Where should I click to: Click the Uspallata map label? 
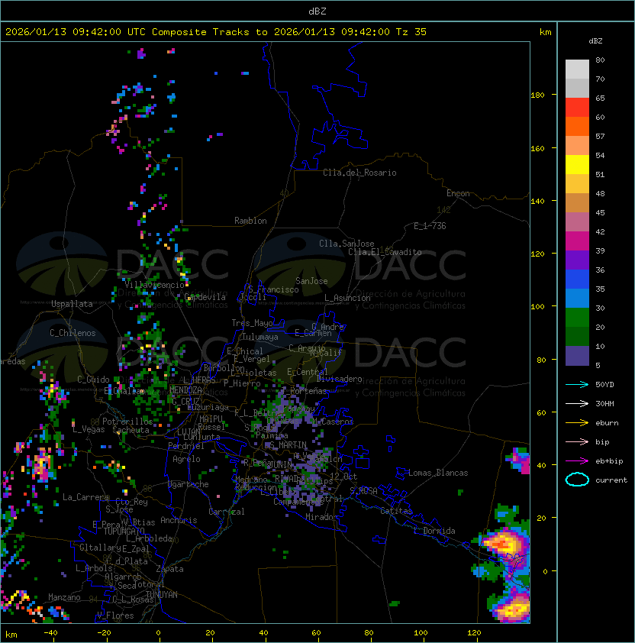pyautogui.click(x=72, y=304)
